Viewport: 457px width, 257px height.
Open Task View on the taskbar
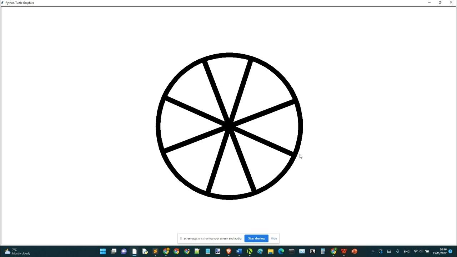tap(114, 251)
